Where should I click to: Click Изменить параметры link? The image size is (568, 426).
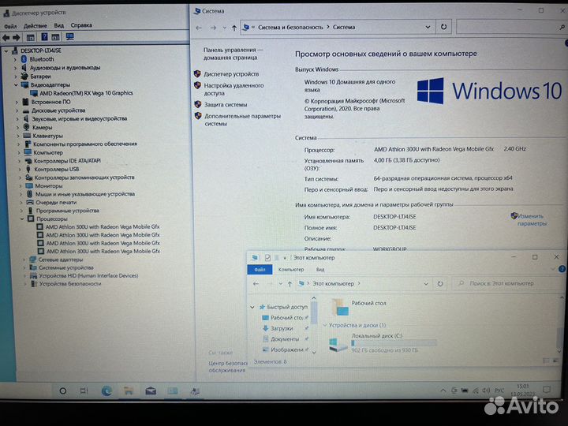532,220
